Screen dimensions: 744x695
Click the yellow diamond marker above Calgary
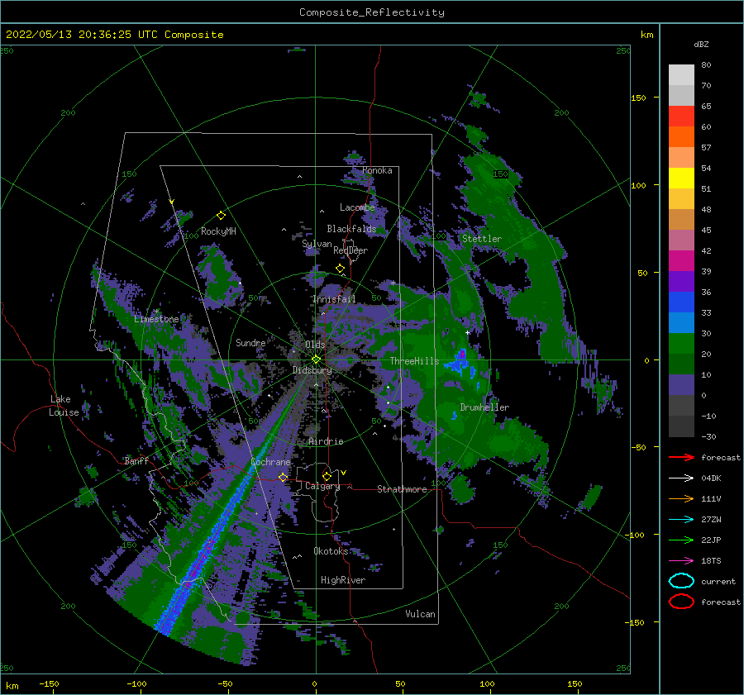327,476
